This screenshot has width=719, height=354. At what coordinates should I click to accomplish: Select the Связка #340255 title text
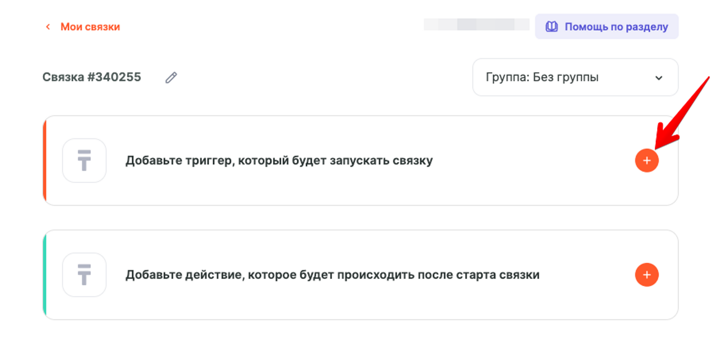pos(92,77)
